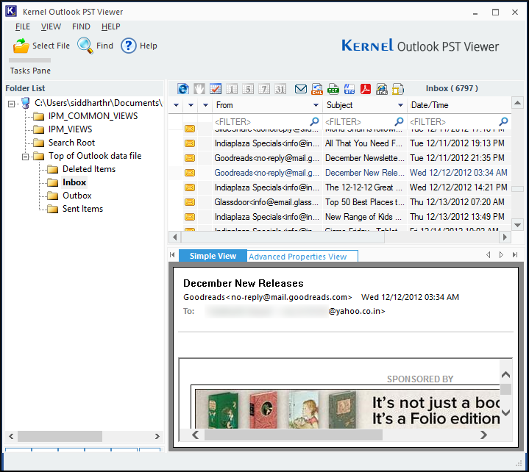Open the FILE menu
Image resolution: width=529 pixels, height=472 pixels.
23,26
